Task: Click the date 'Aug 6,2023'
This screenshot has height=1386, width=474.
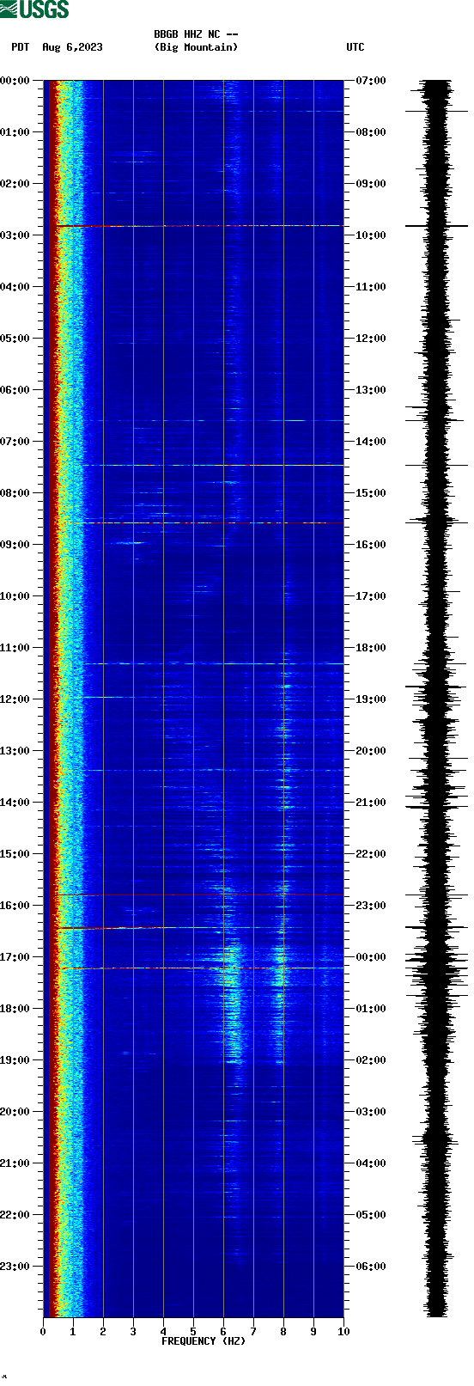Action: tap(72, 47)
